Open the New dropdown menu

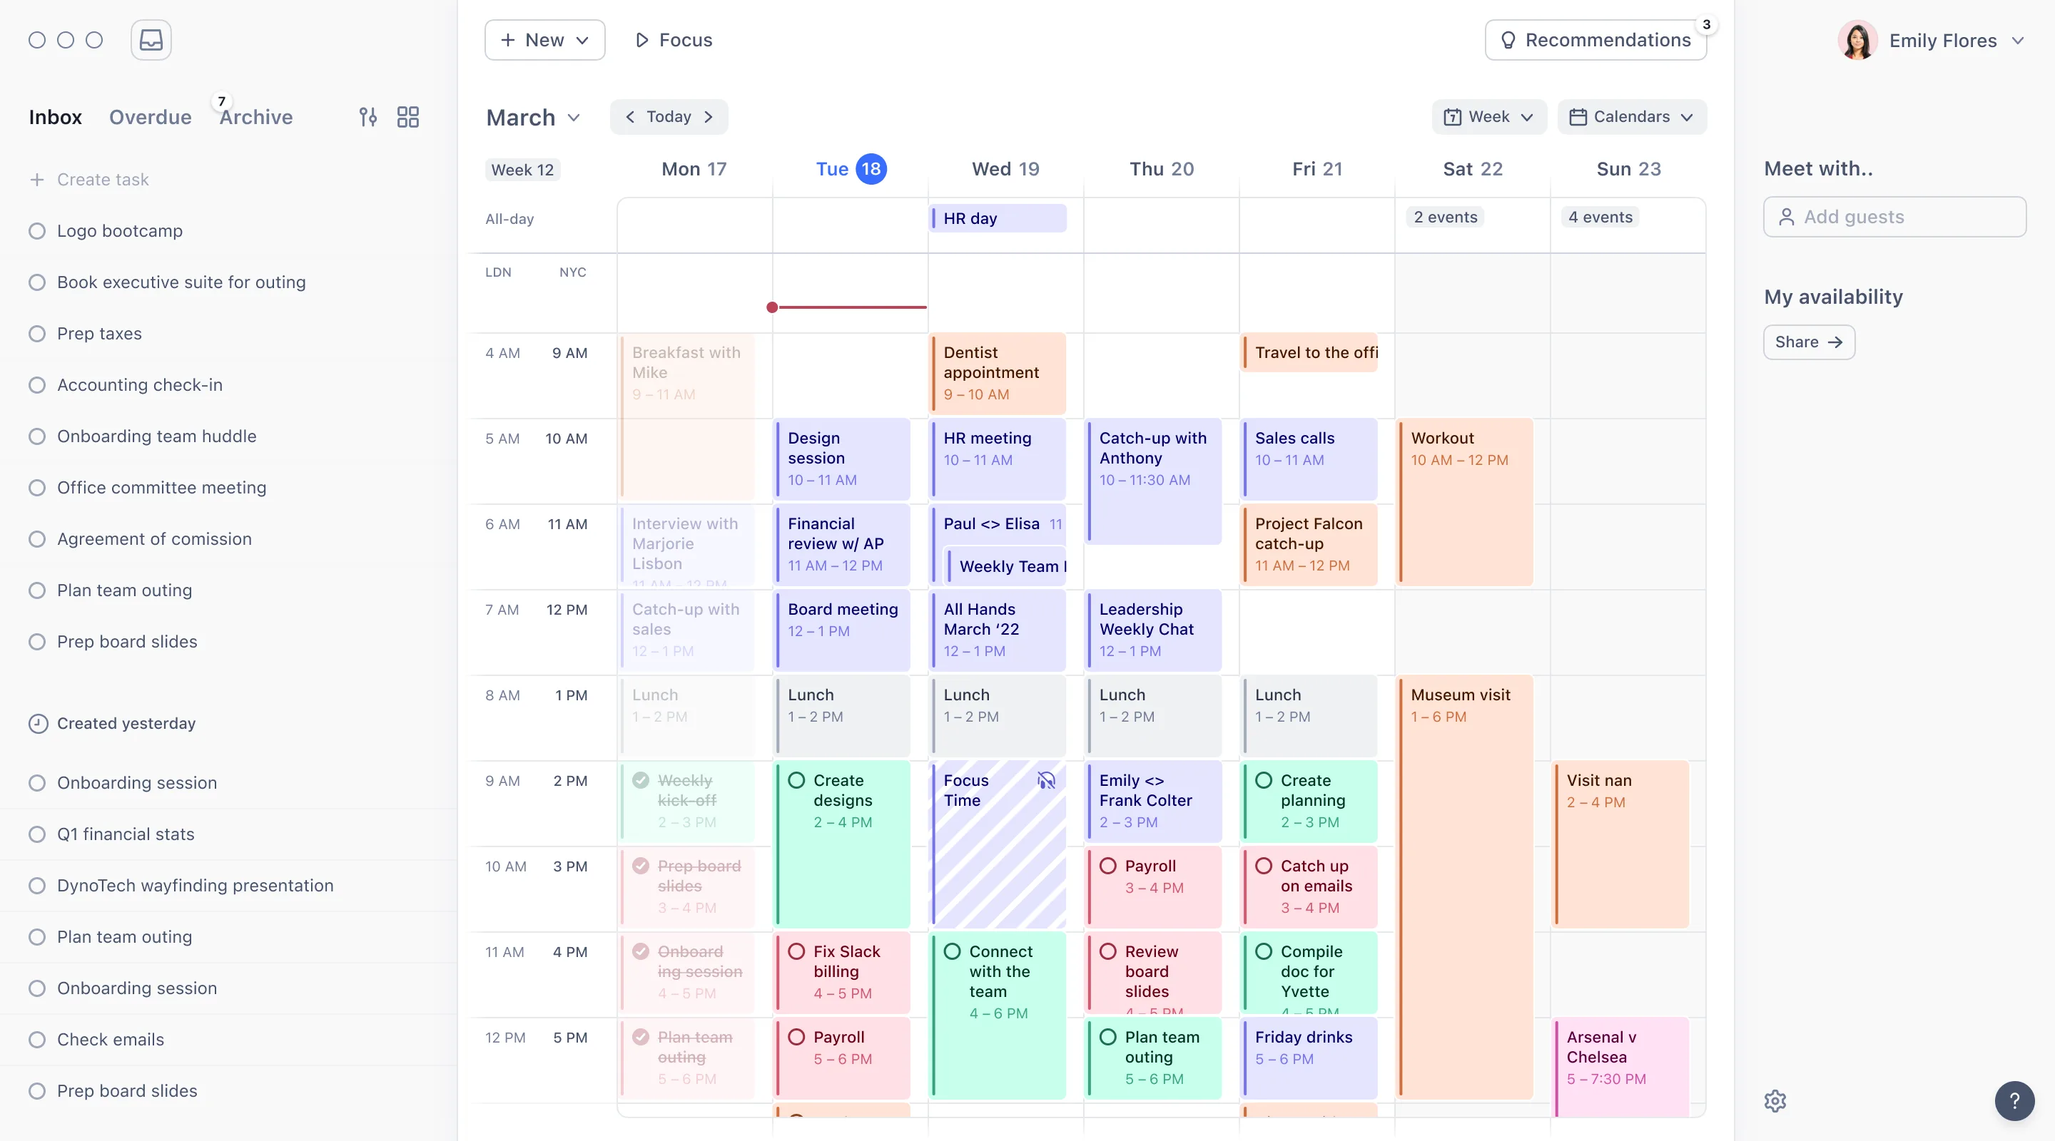pos(545,40)
